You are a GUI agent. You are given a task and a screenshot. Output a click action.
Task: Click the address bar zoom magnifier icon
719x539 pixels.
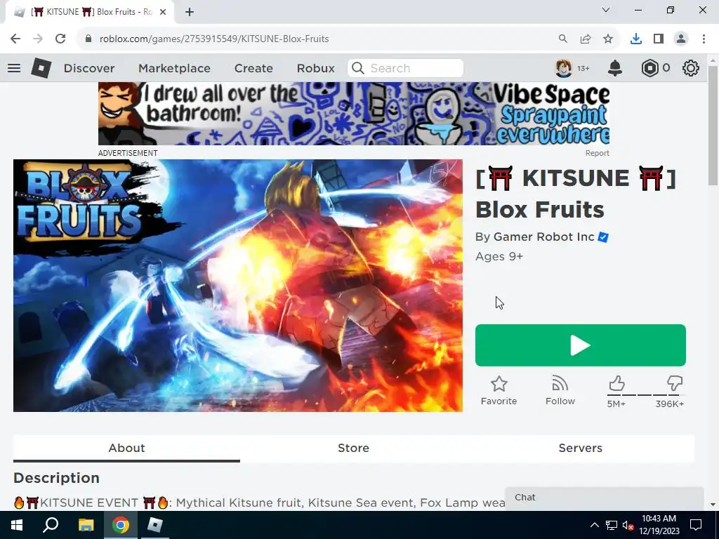[x=562, y=39]
